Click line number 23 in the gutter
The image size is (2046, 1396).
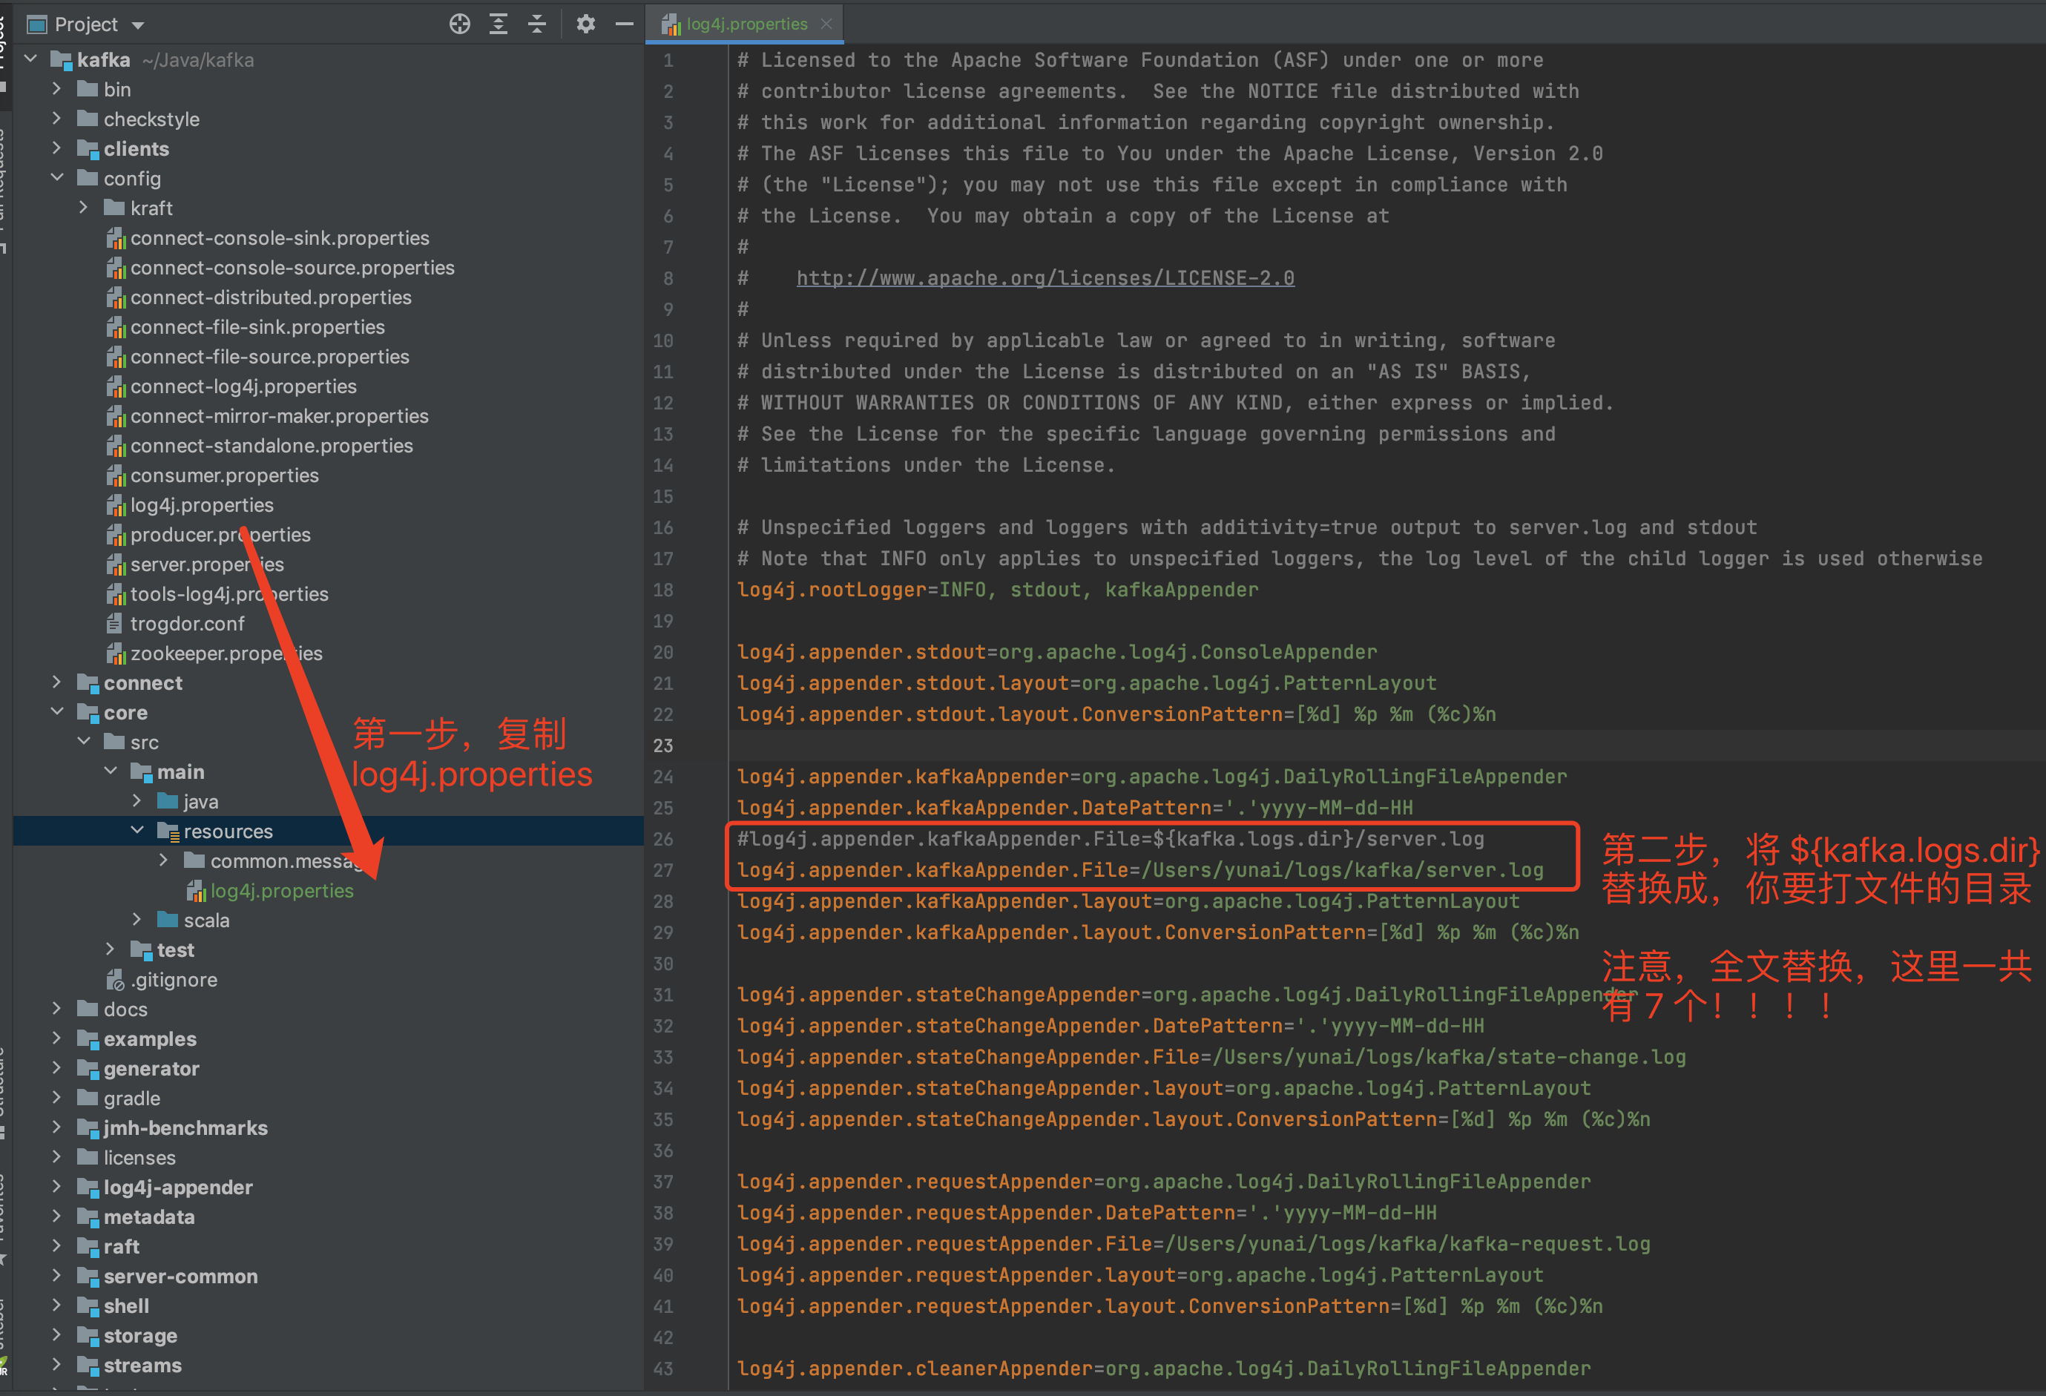point(664,745)
